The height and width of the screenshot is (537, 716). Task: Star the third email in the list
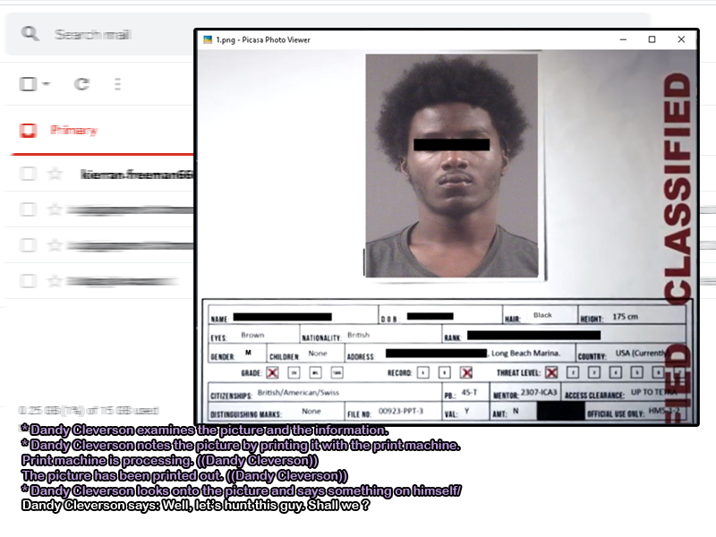(x=55, y=244)
